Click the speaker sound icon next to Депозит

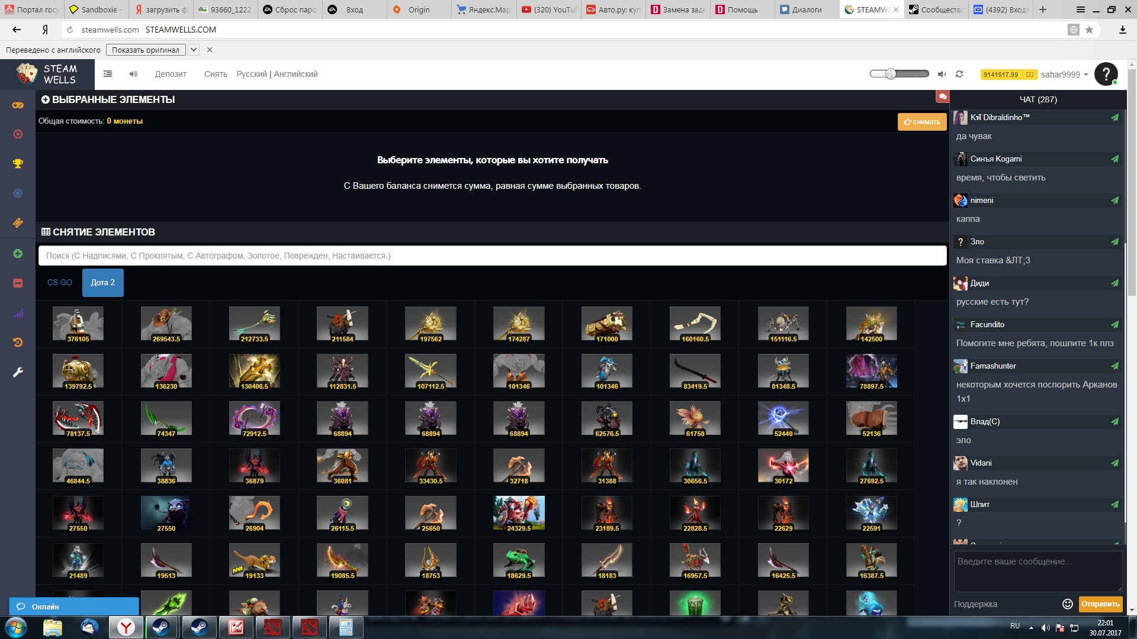pos(133,74)
